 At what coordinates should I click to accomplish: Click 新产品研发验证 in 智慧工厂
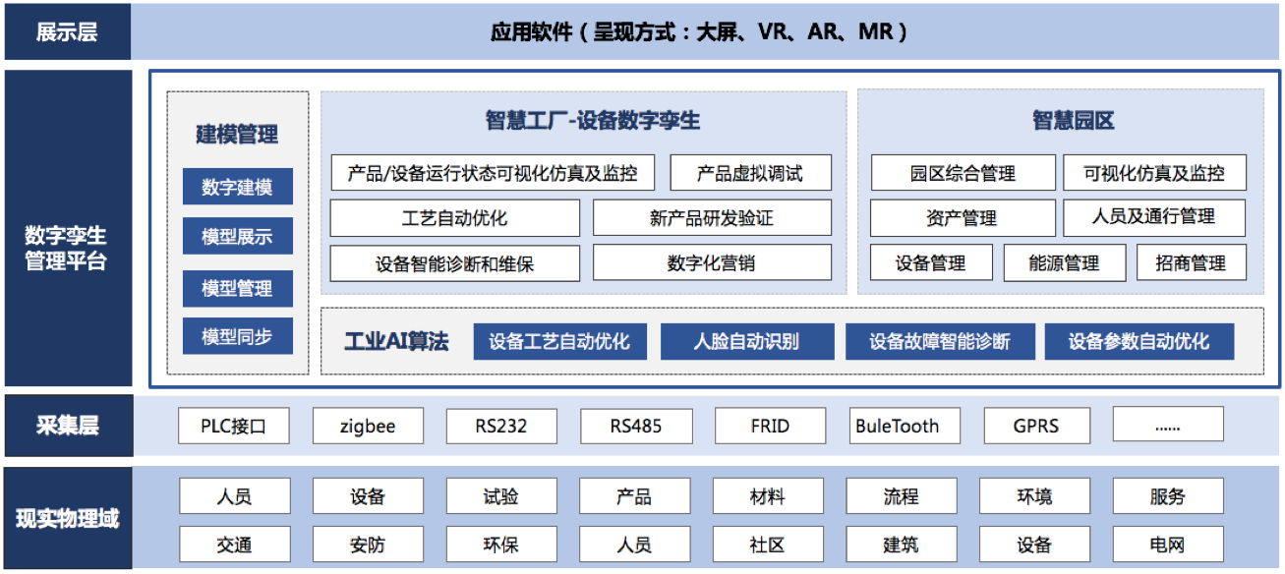(711, 218)
